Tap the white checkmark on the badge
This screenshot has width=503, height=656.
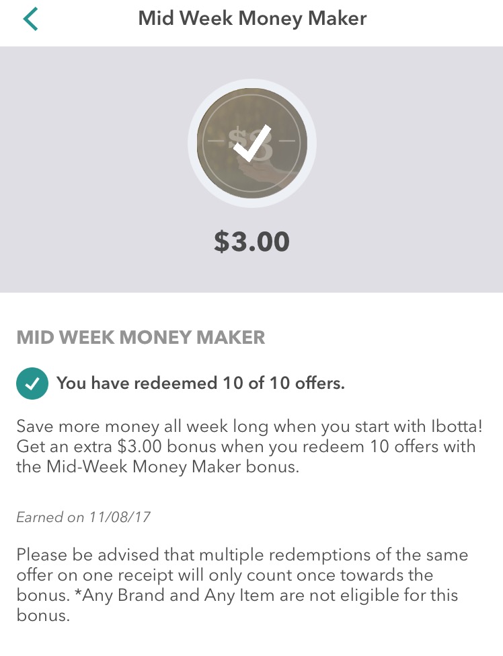point(252,143)
